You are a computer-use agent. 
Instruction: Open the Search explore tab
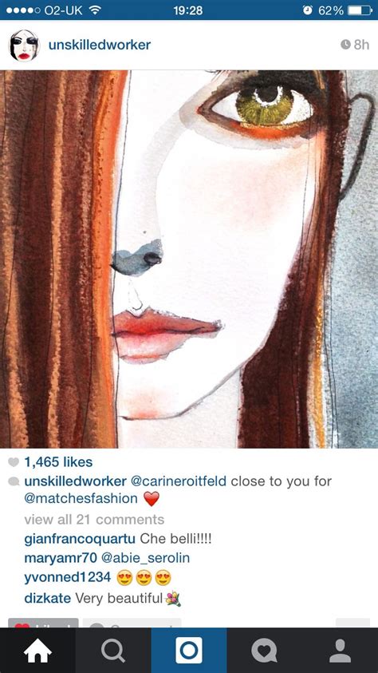tap(113, 651)
